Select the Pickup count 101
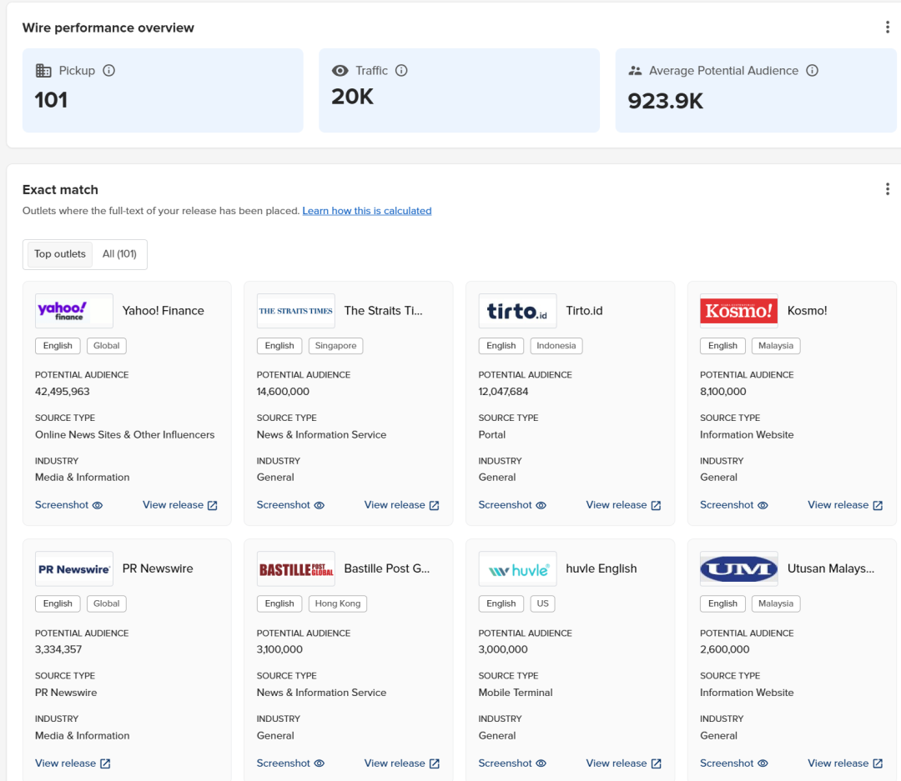Screen dimensions: 901x781 [x=51, y=101]
